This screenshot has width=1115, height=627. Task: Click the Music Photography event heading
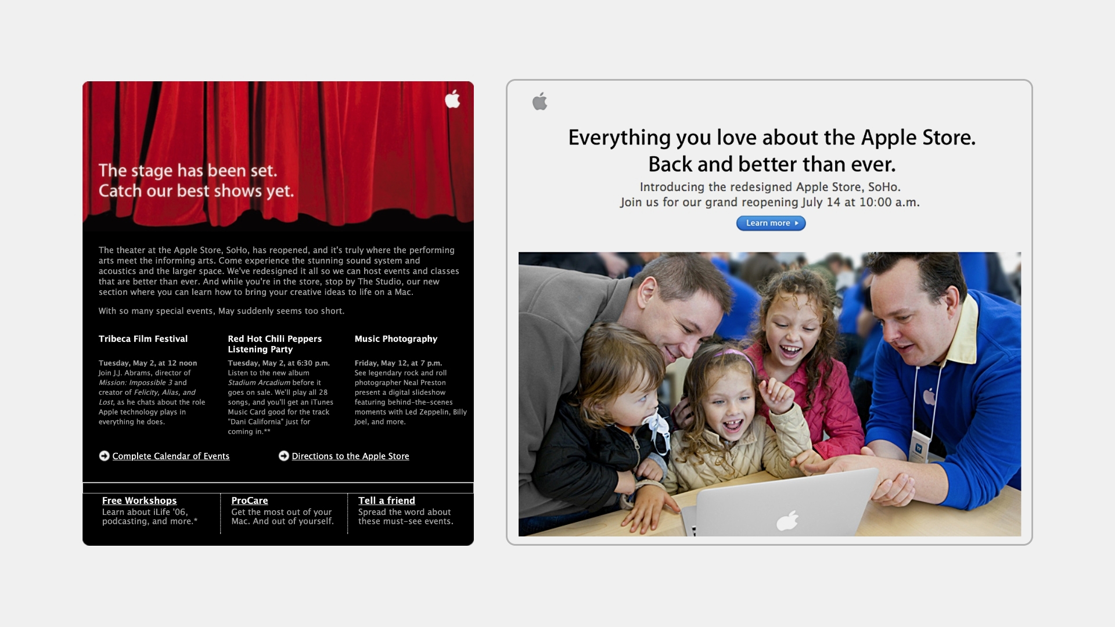(x=396, y=338)
